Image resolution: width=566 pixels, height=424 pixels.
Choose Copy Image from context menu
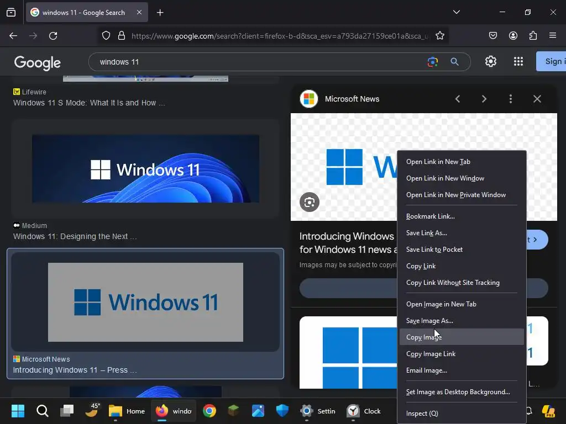462,337
